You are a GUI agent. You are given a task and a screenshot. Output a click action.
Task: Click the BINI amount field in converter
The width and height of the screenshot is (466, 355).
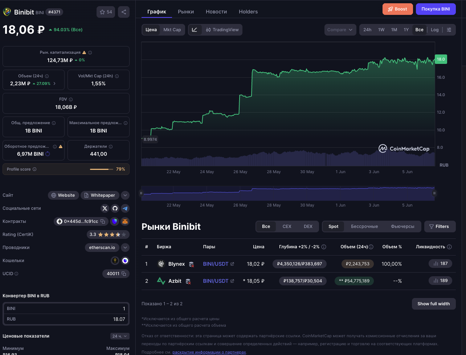(66, 309)
